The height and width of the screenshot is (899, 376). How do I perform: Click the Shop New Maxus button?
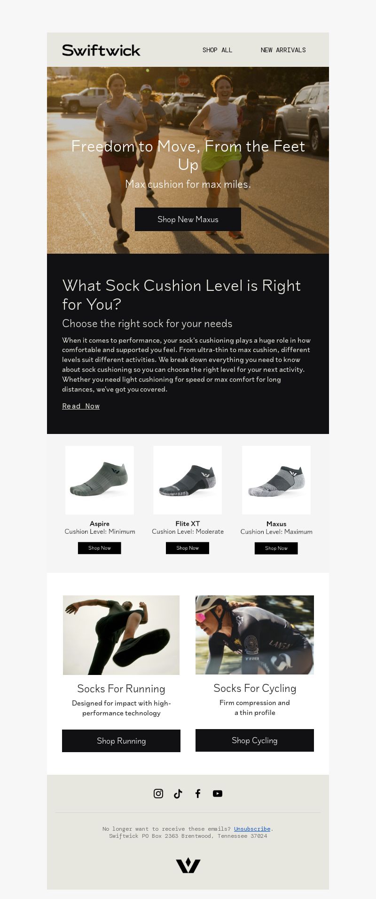click(x=188, y=219)
